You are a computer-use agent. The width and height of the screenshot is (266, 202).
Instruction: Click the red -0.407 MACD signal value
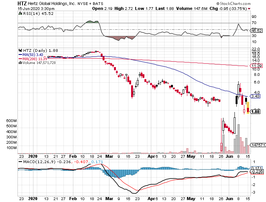pos(81,162)
